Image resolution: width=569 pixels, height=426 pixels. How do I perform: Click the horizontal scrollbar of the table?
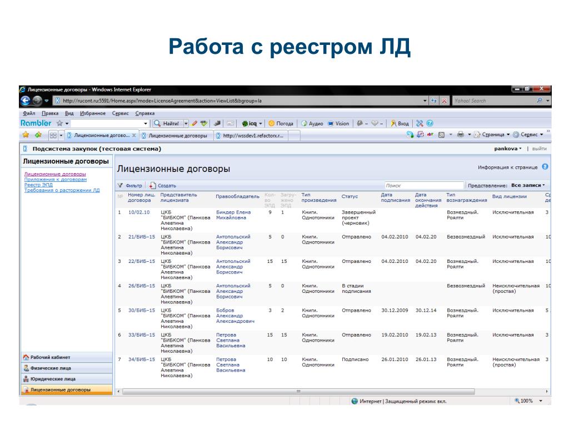298,391
